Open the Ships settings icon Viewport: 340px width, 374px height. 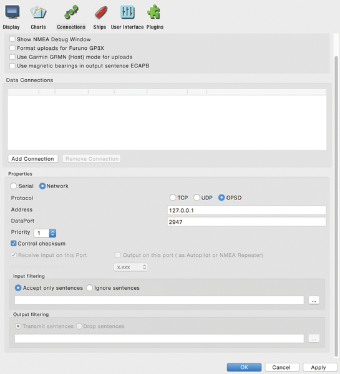click(x=101, y=12)
